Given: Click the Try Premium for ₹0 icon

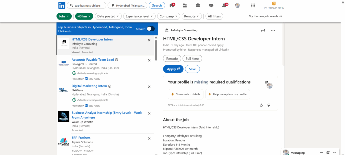Looking at the screenshot, I should pos(274,3).
